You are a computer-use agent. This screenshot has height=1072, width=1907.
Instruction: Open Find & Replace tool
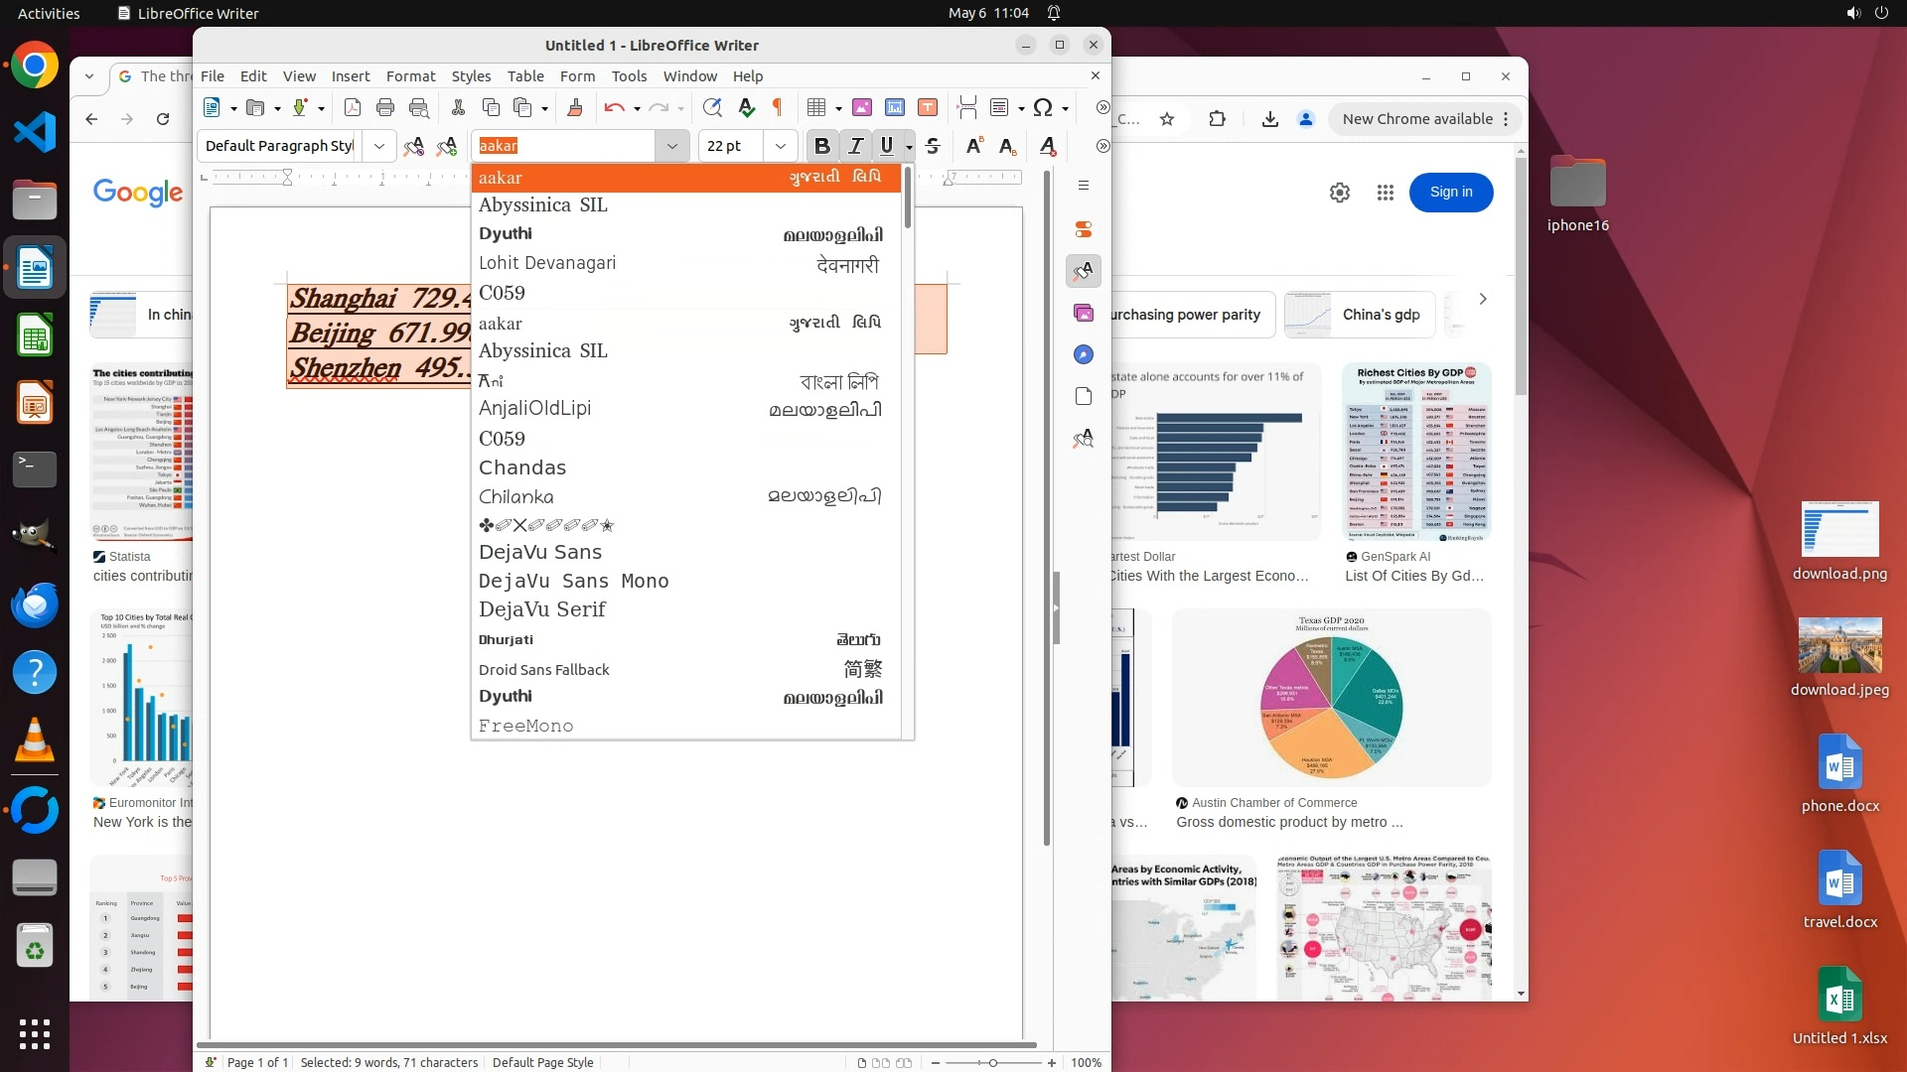pyautogui.click(x=712, y=107)
